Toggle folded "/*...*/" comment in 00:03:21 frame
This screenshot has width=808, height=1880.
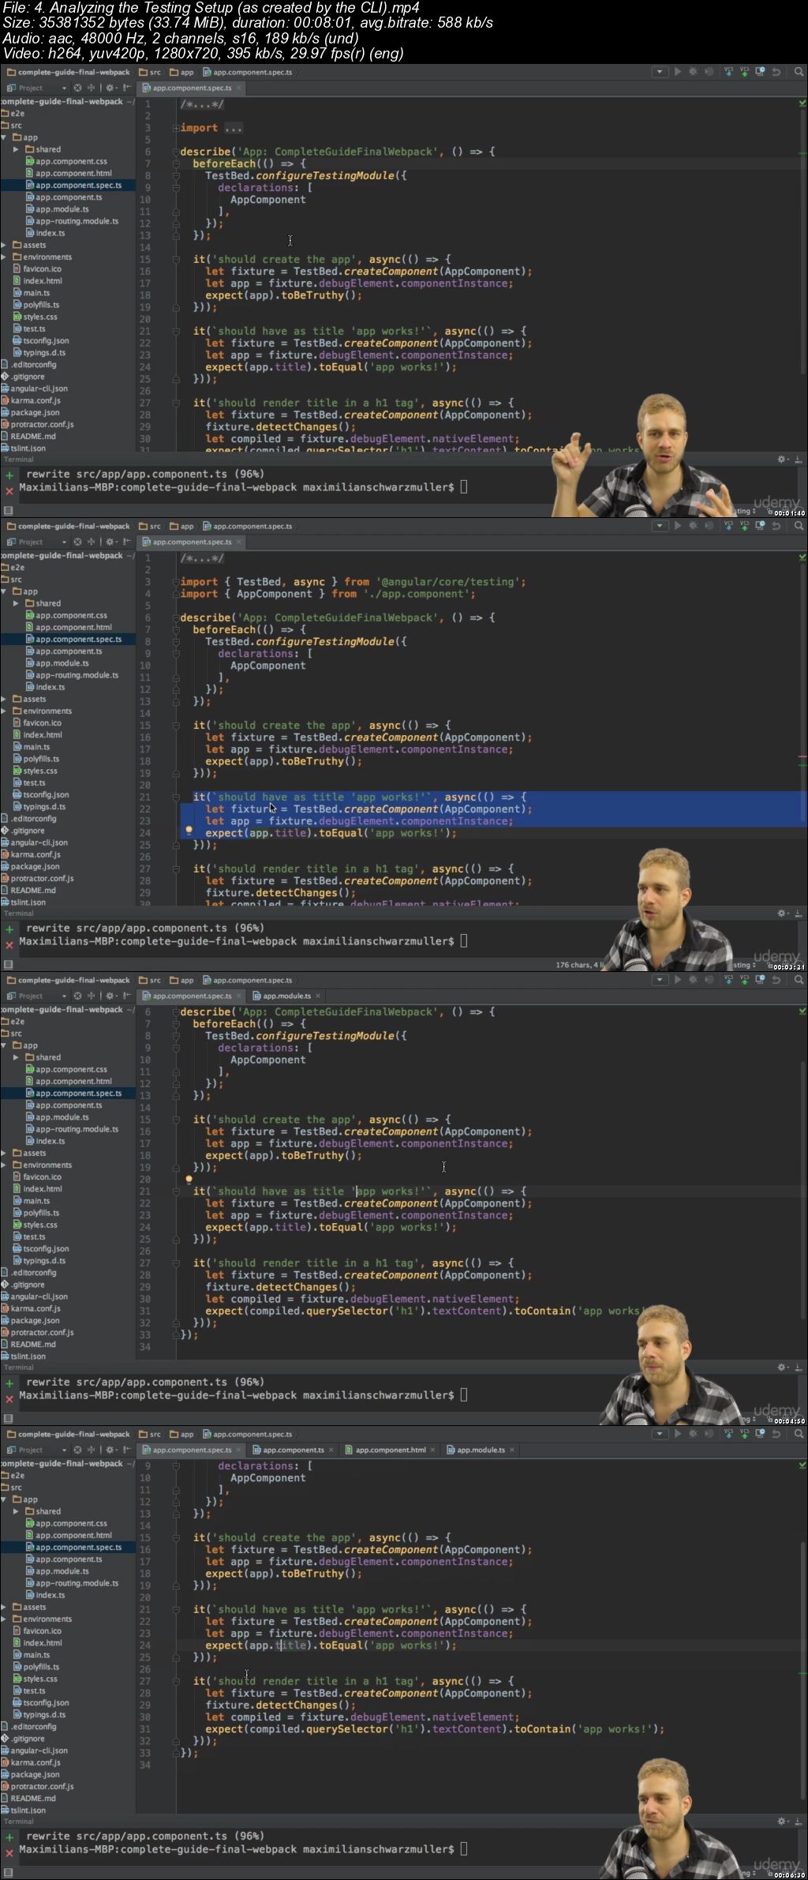202,558
